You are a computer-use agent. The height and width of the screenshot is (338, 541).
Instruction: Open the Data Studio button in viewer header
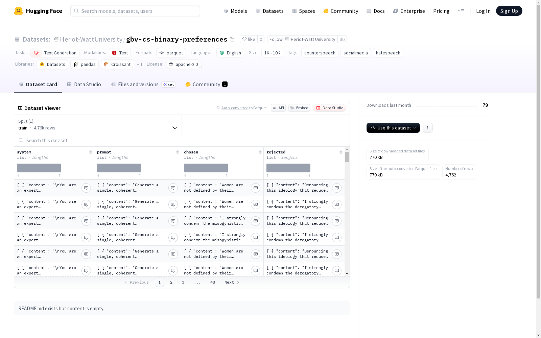tap(329, 108)
